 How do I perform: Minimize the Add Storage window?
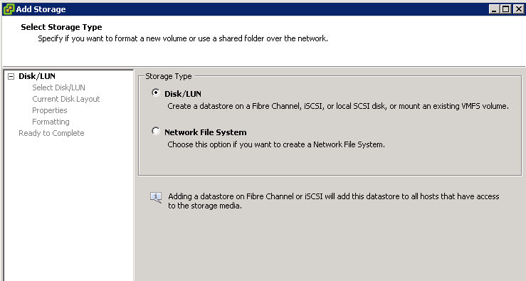pos(494,9)
